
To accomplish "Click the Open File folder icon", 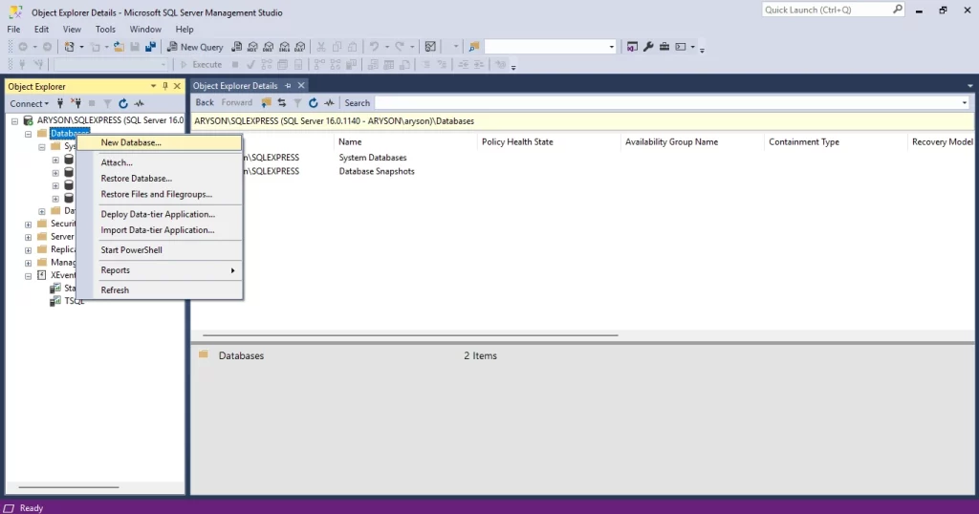I will coord(119,47).
